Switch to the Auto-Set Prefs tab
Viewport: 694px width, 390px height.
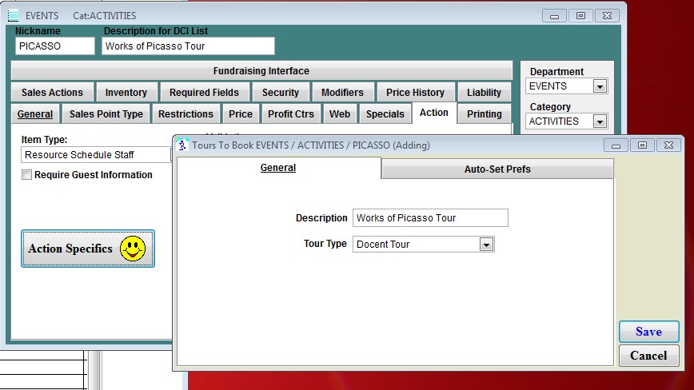tap(497, 169)
